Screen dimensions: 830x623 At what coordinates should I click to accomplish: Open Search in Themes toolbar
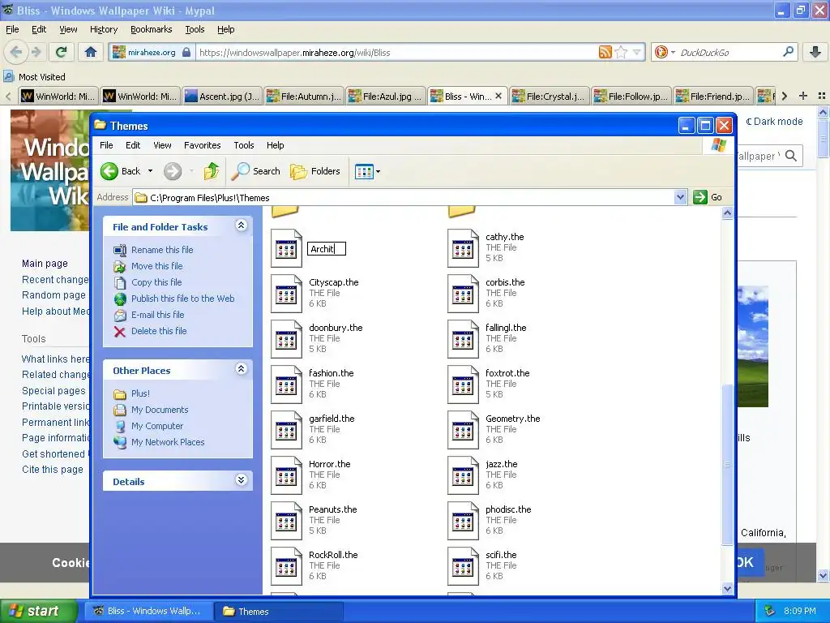[x=256, y=171]
